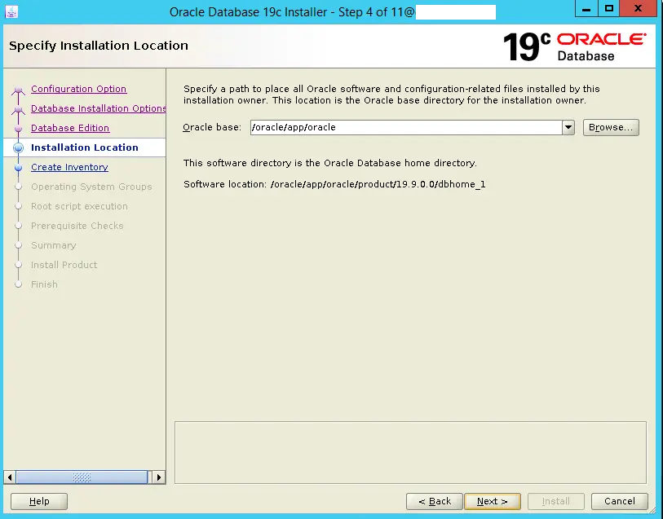
Task: Cancel the Oracle installation
Action: pos(619,501)
